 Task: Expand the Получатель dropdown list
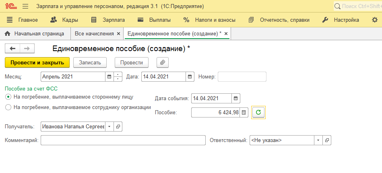[109, 127]
